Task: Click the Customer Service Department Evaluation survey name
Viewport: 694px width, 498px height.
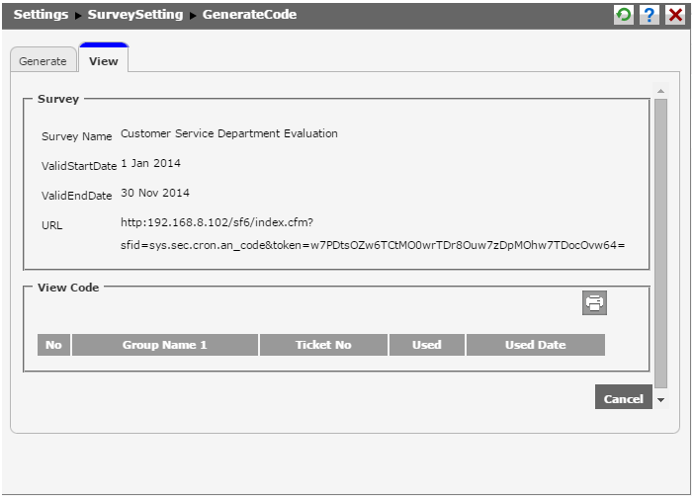Action: coord(229,133)
